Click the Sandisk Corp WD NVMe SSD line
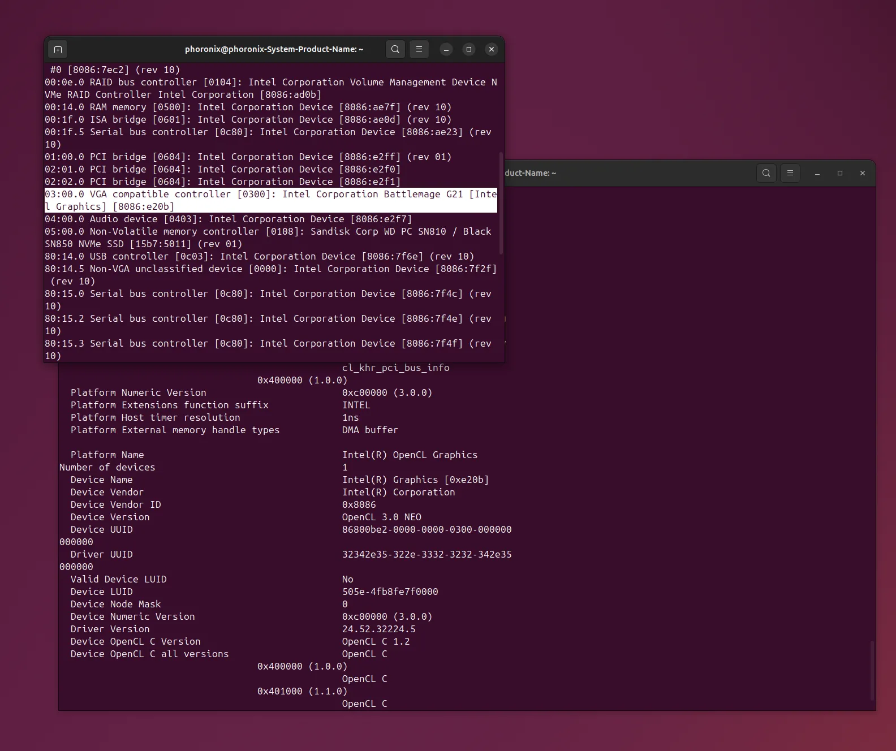 [x=268, y=238]
